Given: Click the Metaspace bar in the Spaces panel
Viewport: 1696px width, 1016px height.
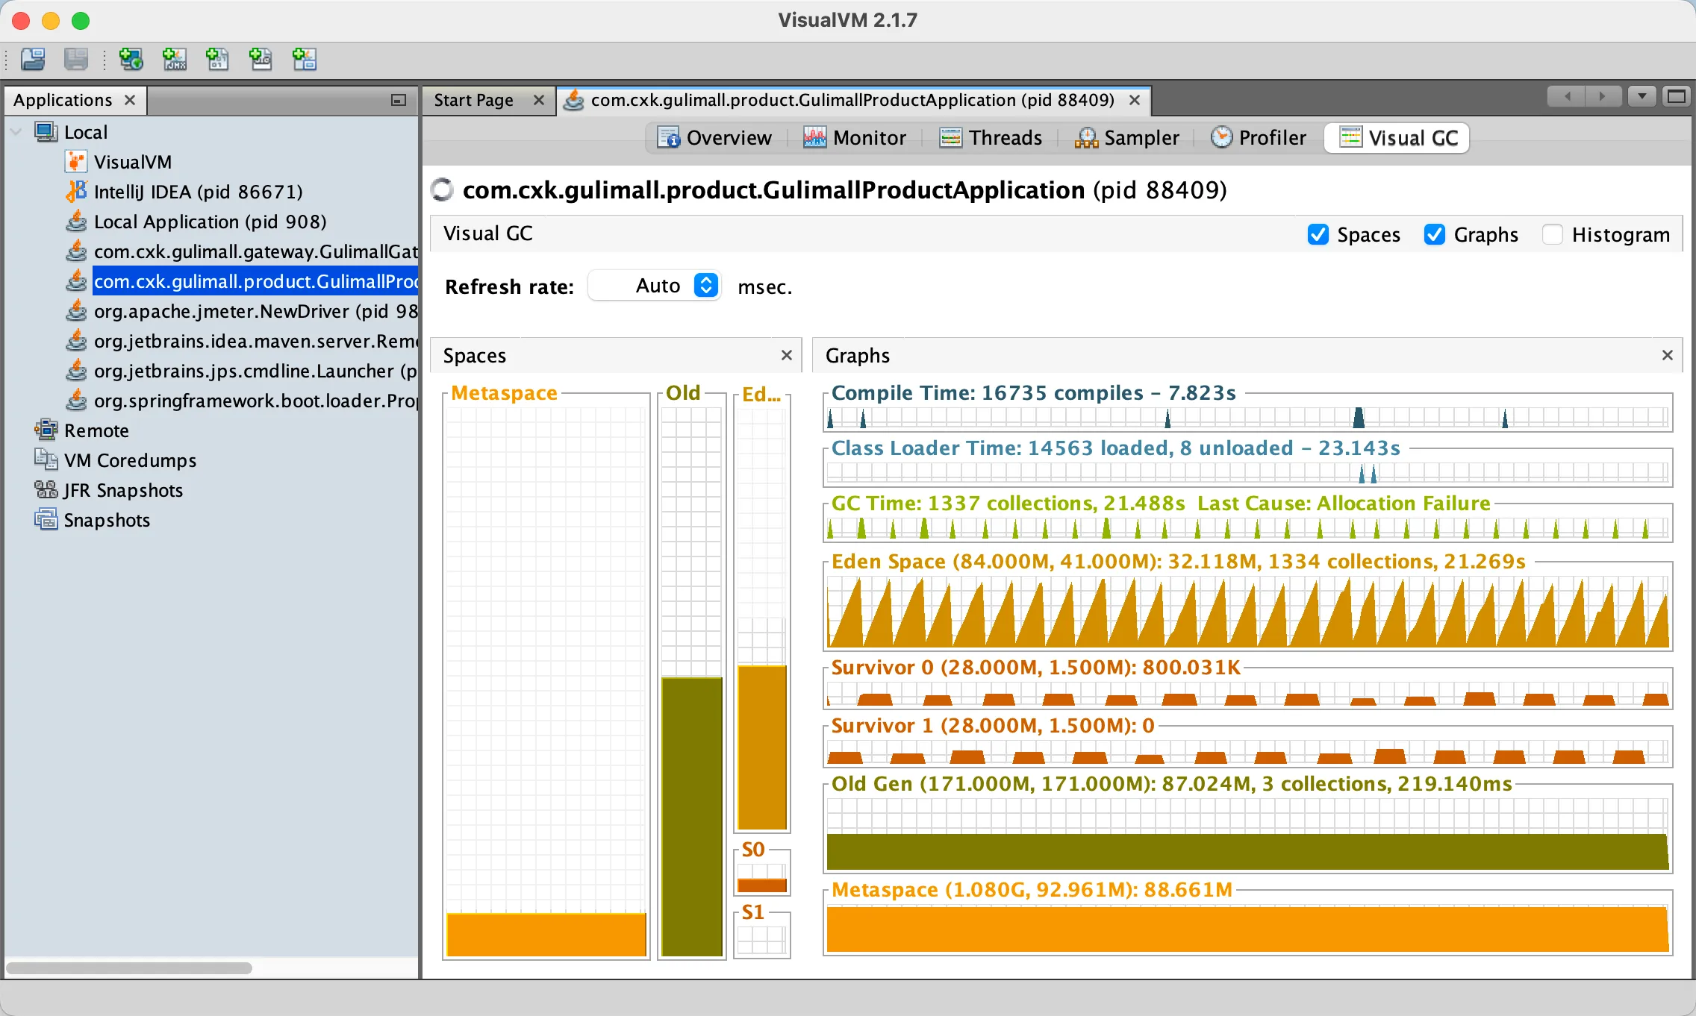Looking at the screenshot, I should (546, 934).
